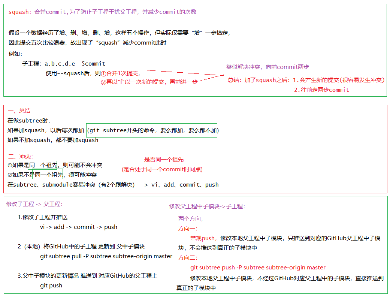
Task: Click the red text "2.往前走两步commit"
Action: click(321, 90)
